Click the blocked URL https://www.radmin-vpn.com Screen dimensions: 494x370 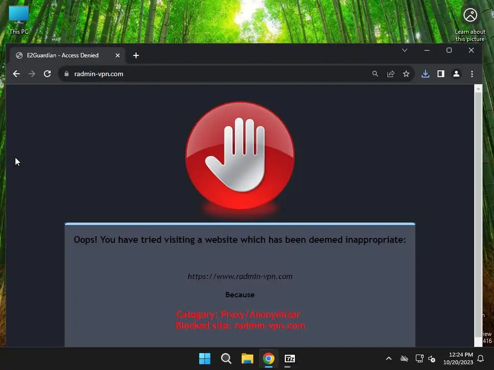tap(240, 276)
